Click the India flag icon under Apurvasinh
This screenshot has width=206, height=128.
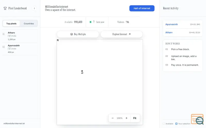point(10,49)
